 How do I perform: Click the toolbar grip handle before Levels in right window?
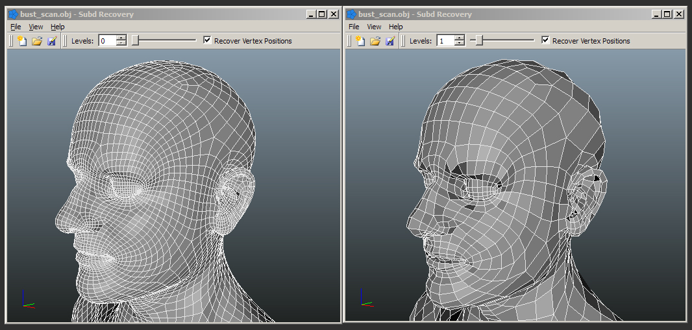click(403, 41)
